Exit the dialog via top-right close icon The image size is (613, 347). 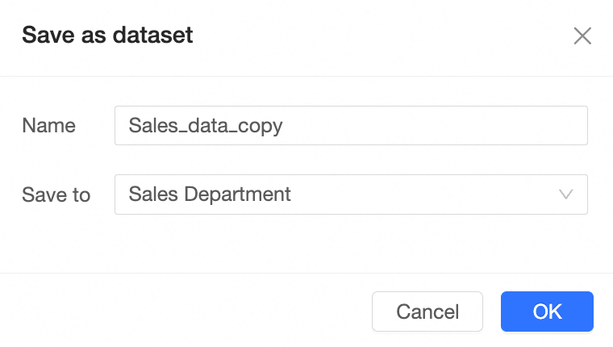582,36
